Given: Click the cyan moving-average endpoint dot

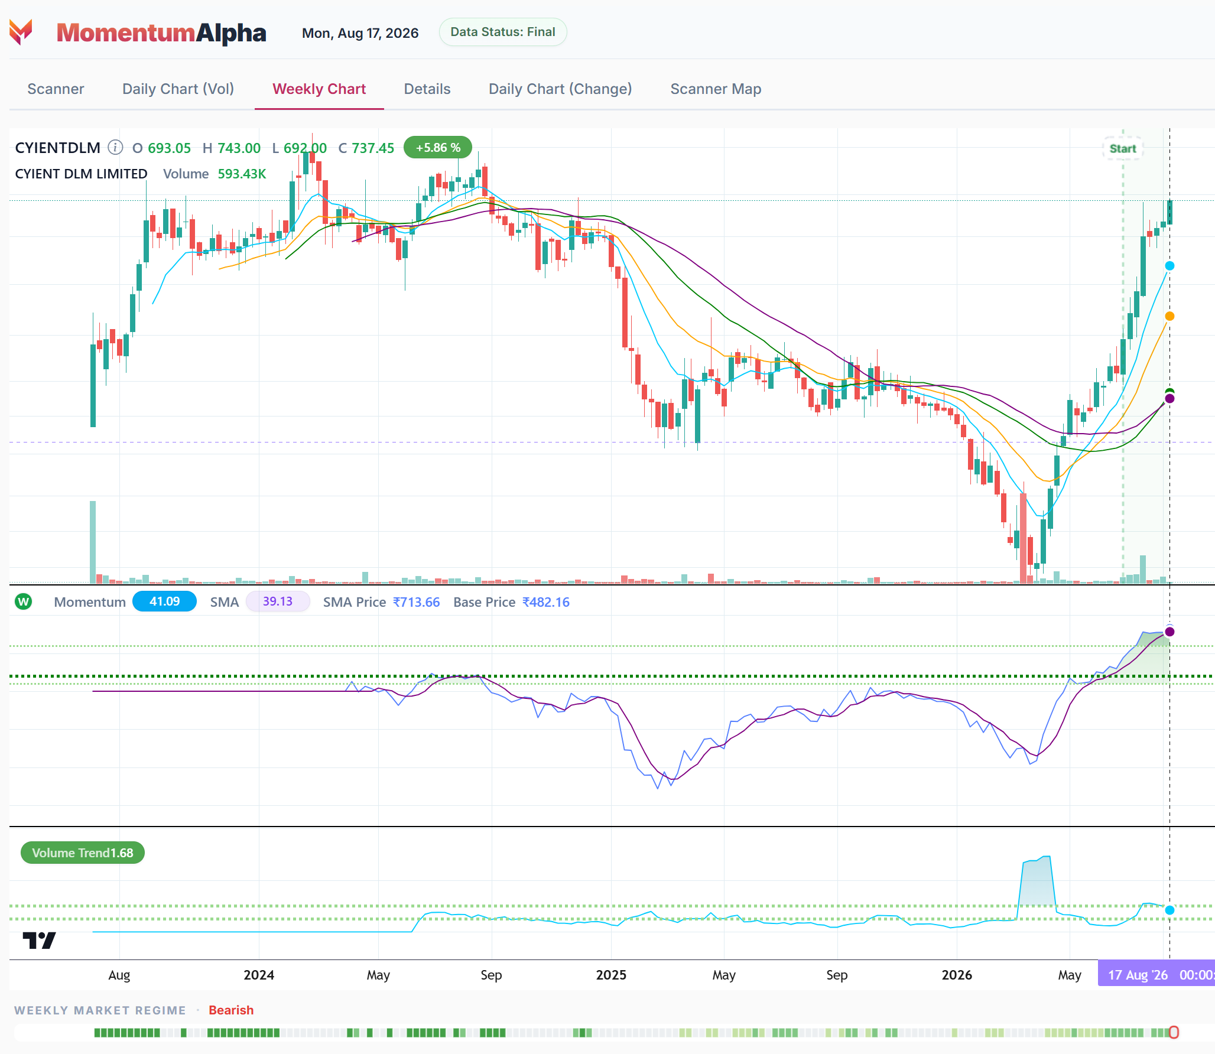Looking at the screenshot, I should pyautogui.click(x=1169, y=266).
